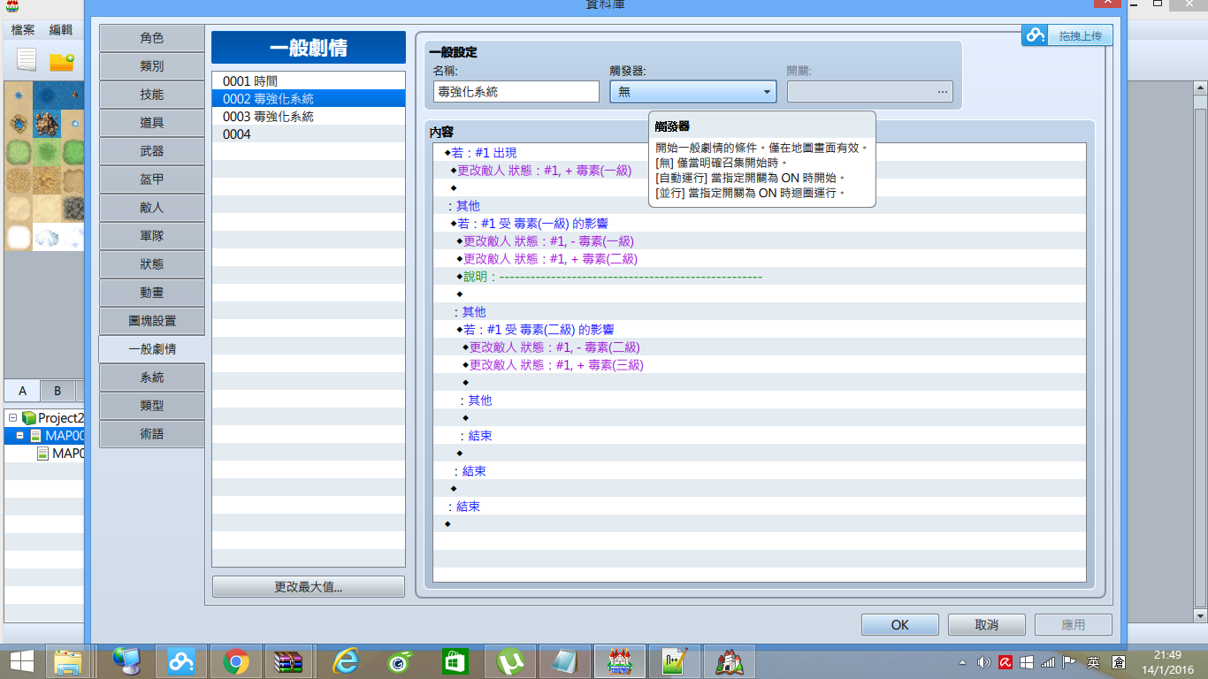Switch to the 圖塊設置 tab
Screen dimensions: 1208x679
click(x=151, y=321)
